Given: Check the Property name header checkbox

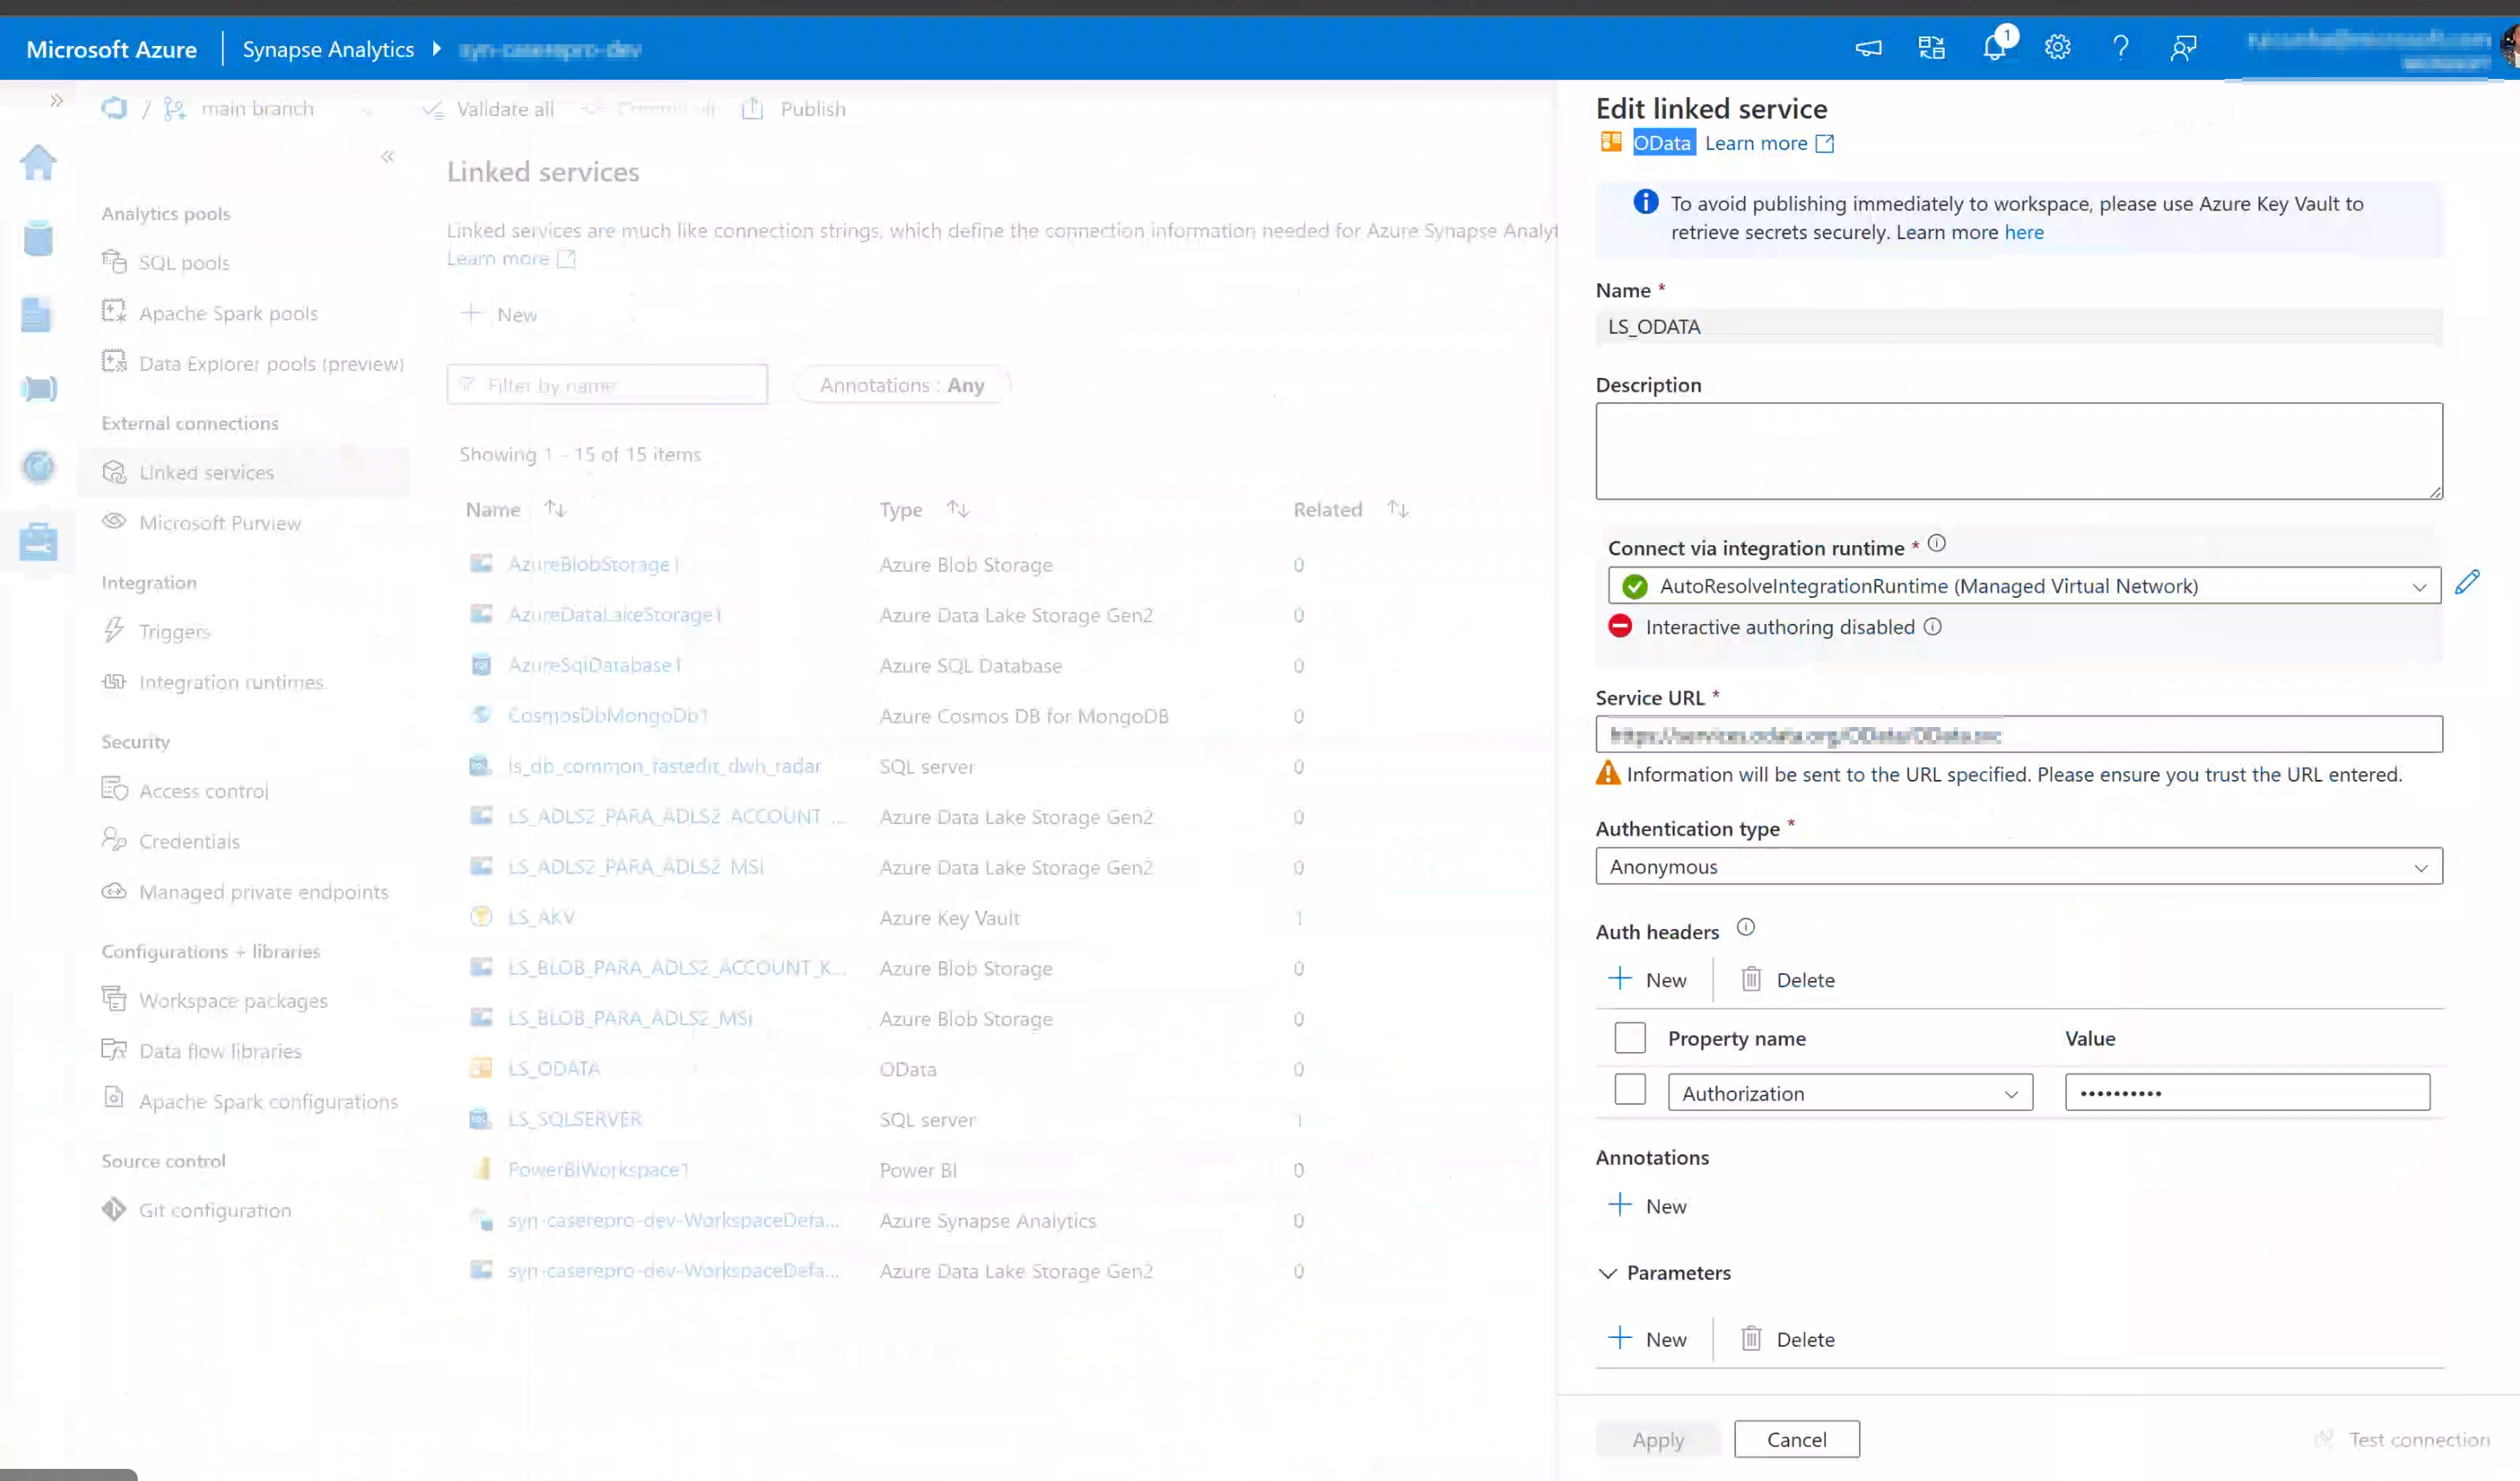Looking at the screenshot, I should tap(1629, 1037).
